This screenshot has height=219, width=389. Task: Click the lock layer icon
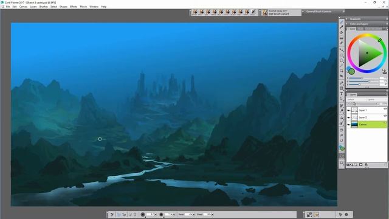click(x=366, y=165)
